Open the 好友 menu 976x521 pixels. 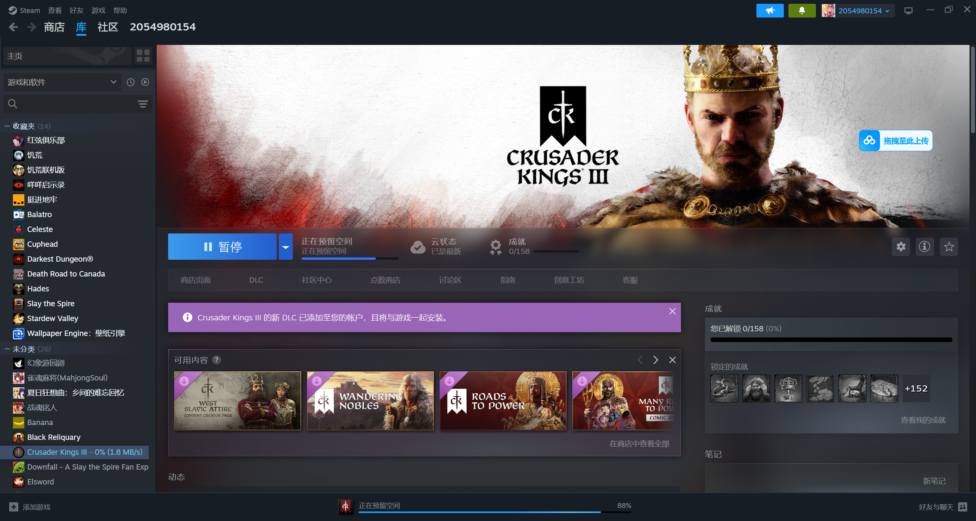[77, 10]
